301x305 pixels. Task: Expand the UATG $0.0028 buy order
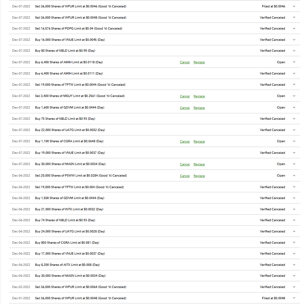click(294, 231)
